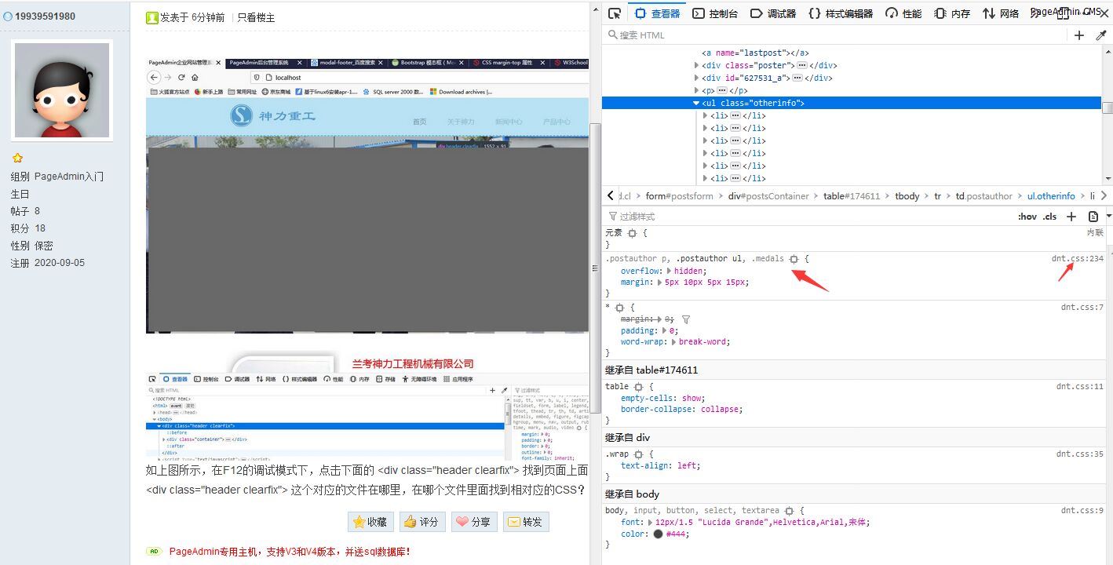
Task: Expand the div id="627531_a" node
Action: tap(696, 78)
